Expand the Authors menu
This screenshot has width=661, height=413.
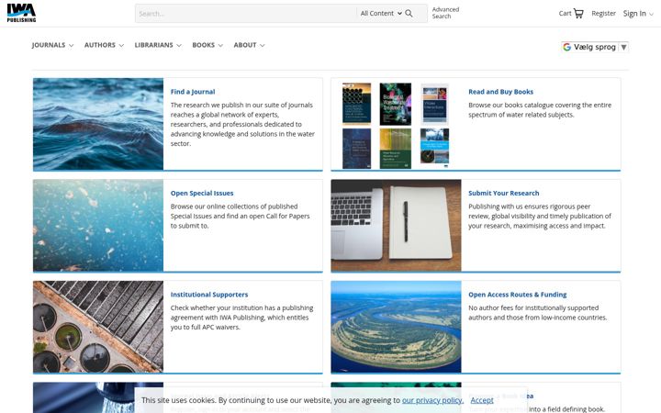[104, 45]
